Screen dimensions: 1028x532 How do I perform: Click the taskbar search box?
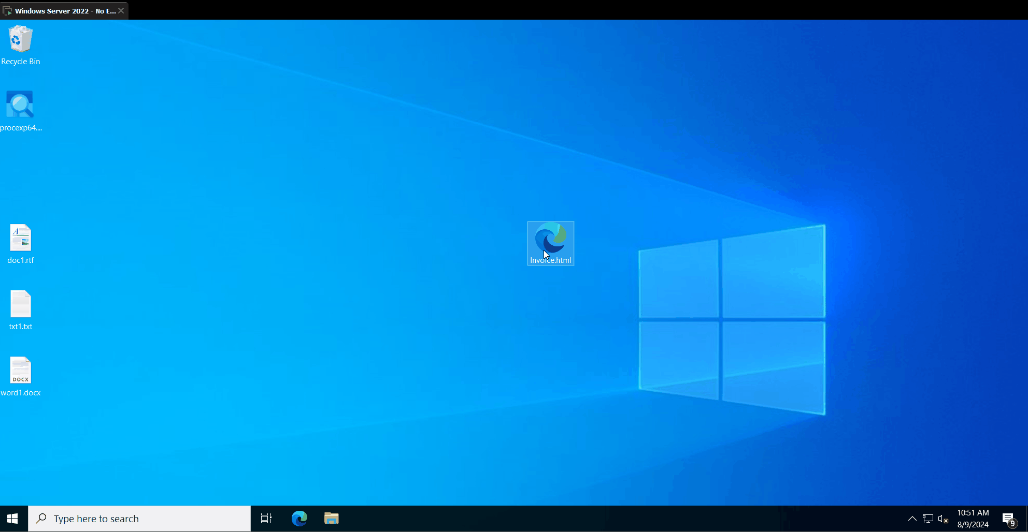(139, 519)
